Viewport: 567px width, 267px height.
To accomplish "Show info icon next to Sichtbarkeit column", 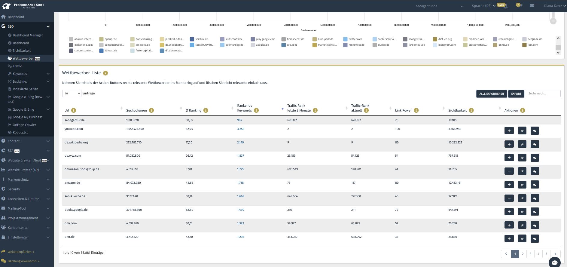I will (x=471, y=110).
